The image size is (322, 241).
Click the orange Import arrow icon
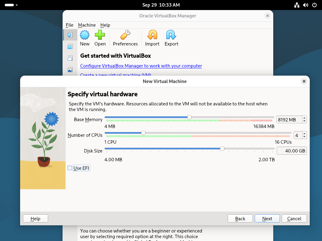click(x=152, y=35)
